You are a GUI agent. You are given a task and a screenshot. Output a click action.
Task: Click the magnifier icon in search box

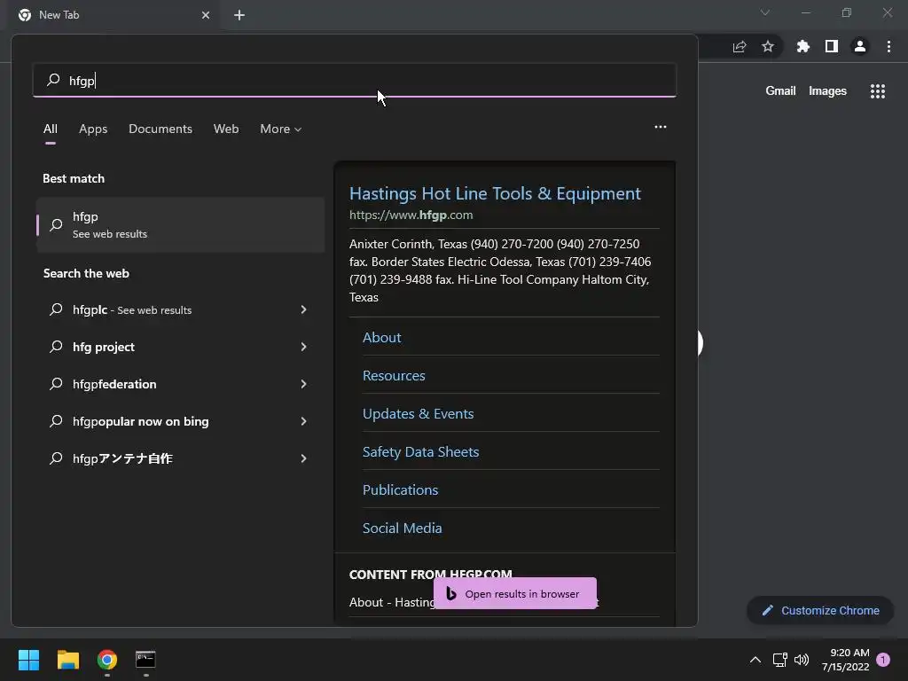pyautogui.click(x=53, y=80)
